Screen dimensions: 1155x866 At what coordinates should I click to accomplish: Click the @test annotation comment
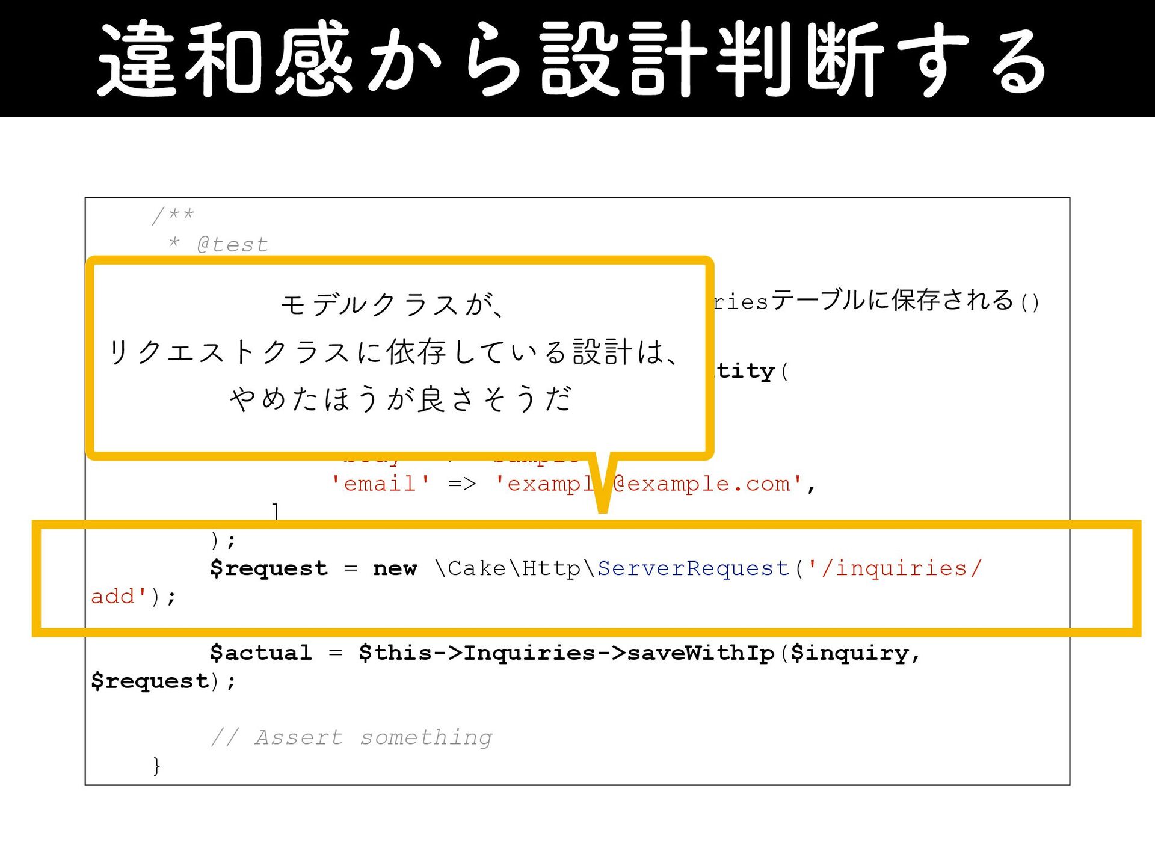click(x=232, y=245)
